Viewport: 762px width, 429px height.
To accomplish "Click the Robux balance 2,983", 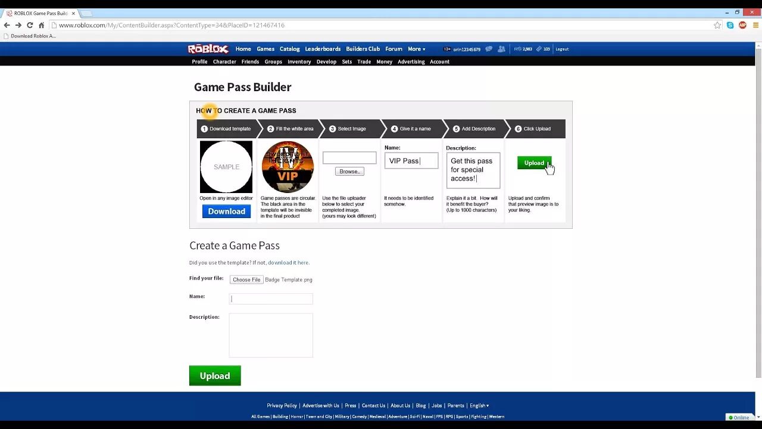I will (x=523, y=49).
